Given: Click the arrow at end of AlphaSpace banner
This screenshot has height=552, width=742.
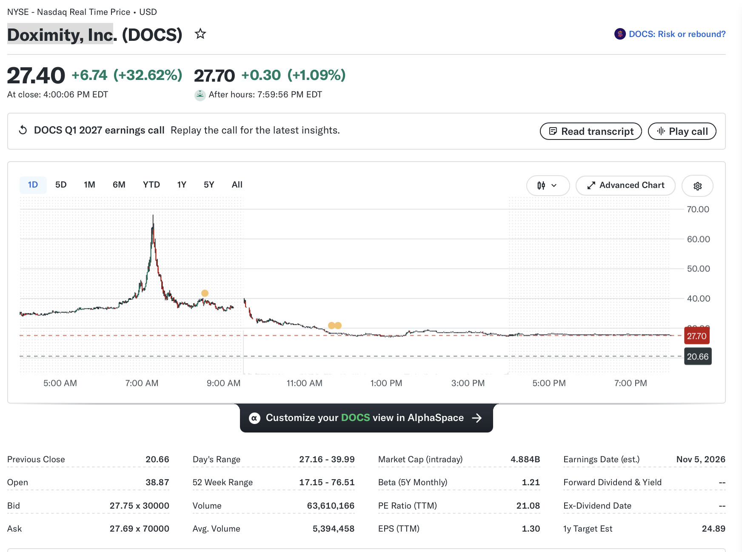Looking at the screenshot, I should point(477,418).
